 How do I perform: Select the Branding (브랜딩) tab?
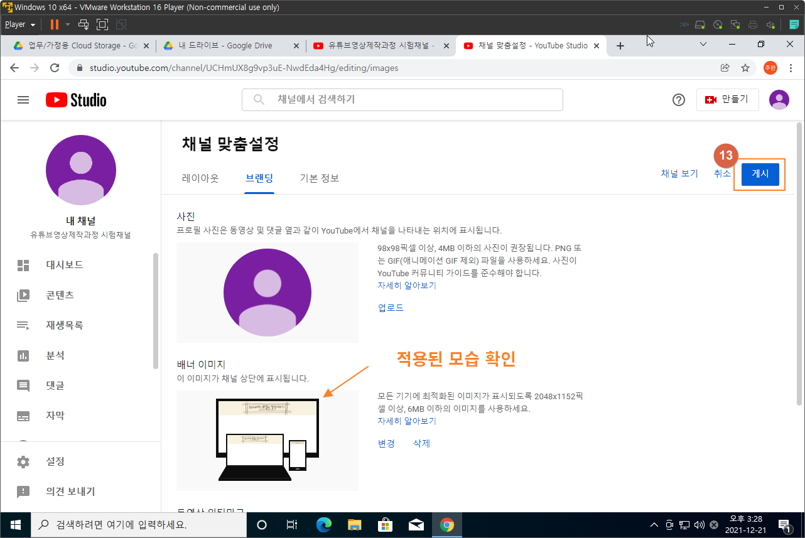[259, 178]
